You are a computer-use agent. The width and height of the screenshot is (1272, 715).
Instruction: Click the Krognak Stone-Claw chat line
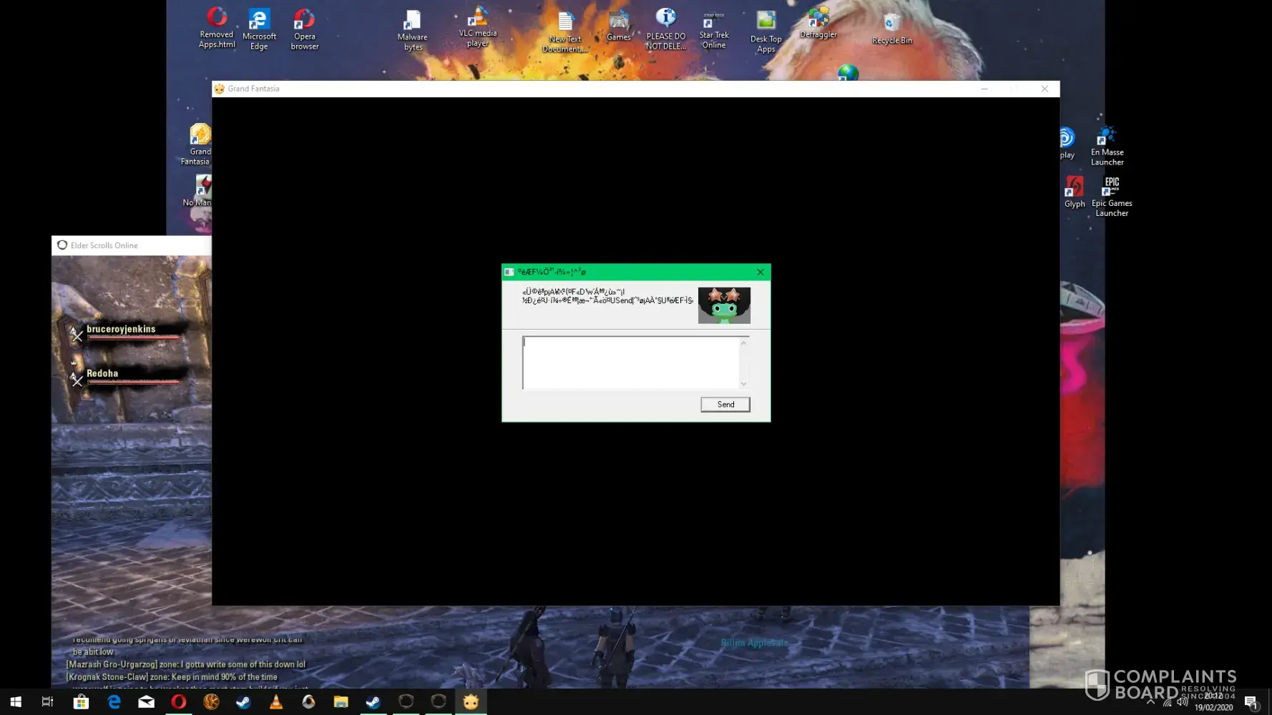[x=172, y=677]
